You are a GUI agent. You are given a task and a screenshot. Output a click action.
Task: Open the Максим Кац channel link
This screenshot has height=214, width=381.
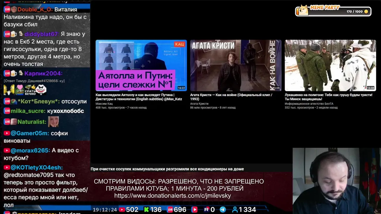(104, 104)
